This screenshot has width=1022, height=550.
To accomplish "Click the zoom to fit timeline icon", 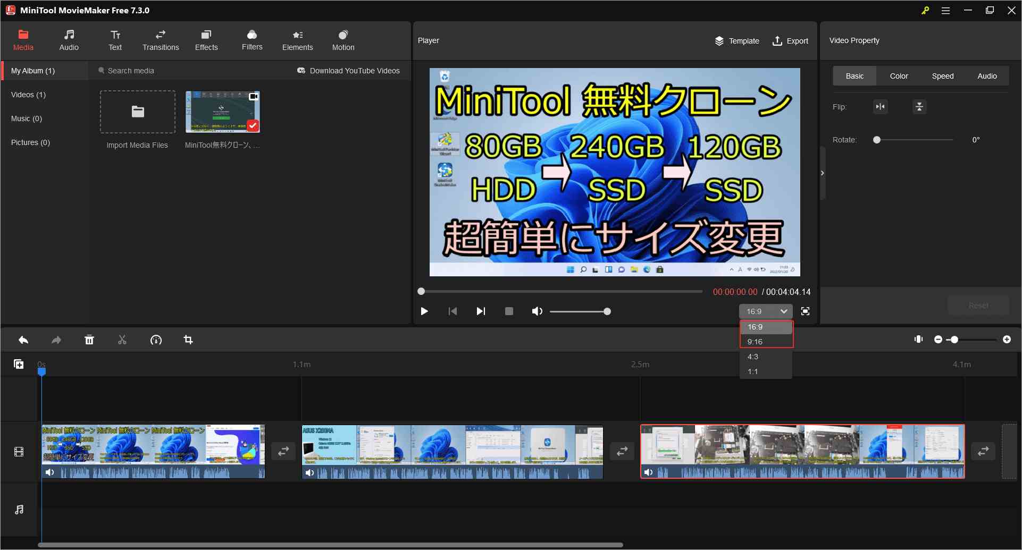I will [918, 339].
